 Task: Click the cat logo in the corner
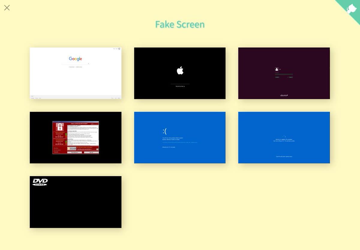[351, 8]
